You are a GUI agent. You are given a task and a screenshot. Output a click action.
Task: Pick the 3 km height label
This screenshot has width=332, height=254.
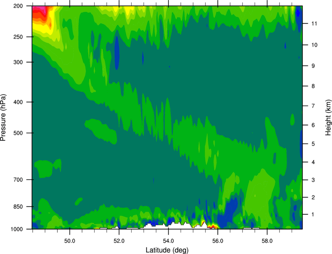[313, 180]
